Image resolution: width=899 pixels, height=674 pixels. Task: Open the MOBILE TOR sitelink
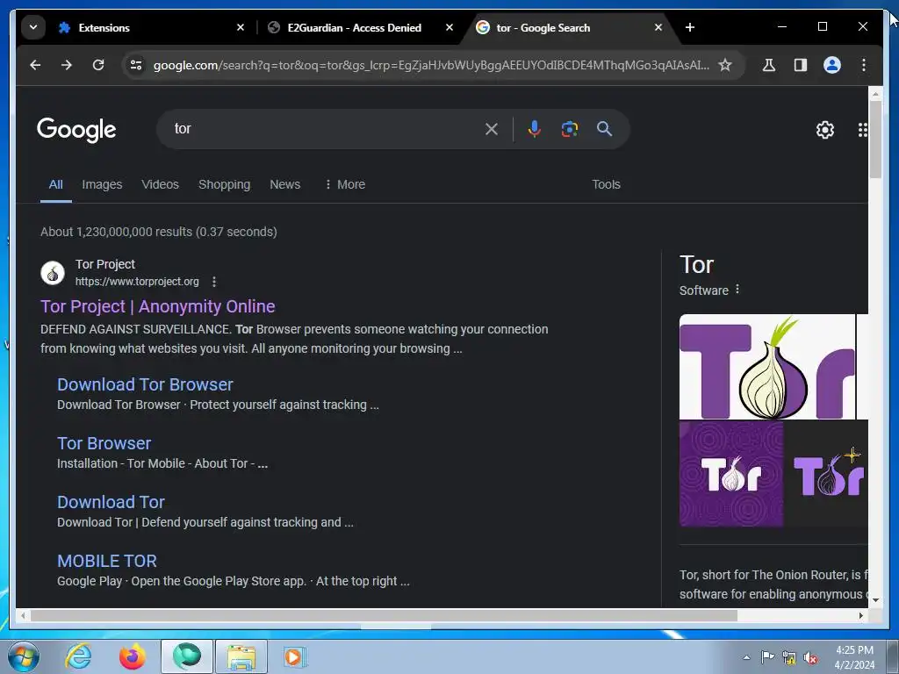[106, 561]
